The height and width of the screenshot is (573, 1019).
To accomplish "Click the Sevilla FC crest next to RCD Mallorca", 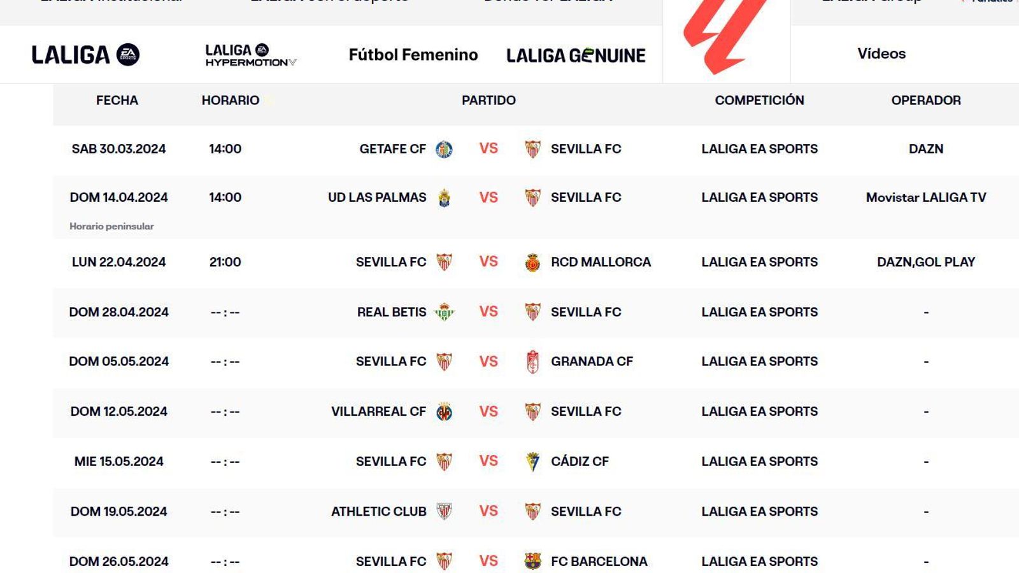I will click(x=446, y=262).
